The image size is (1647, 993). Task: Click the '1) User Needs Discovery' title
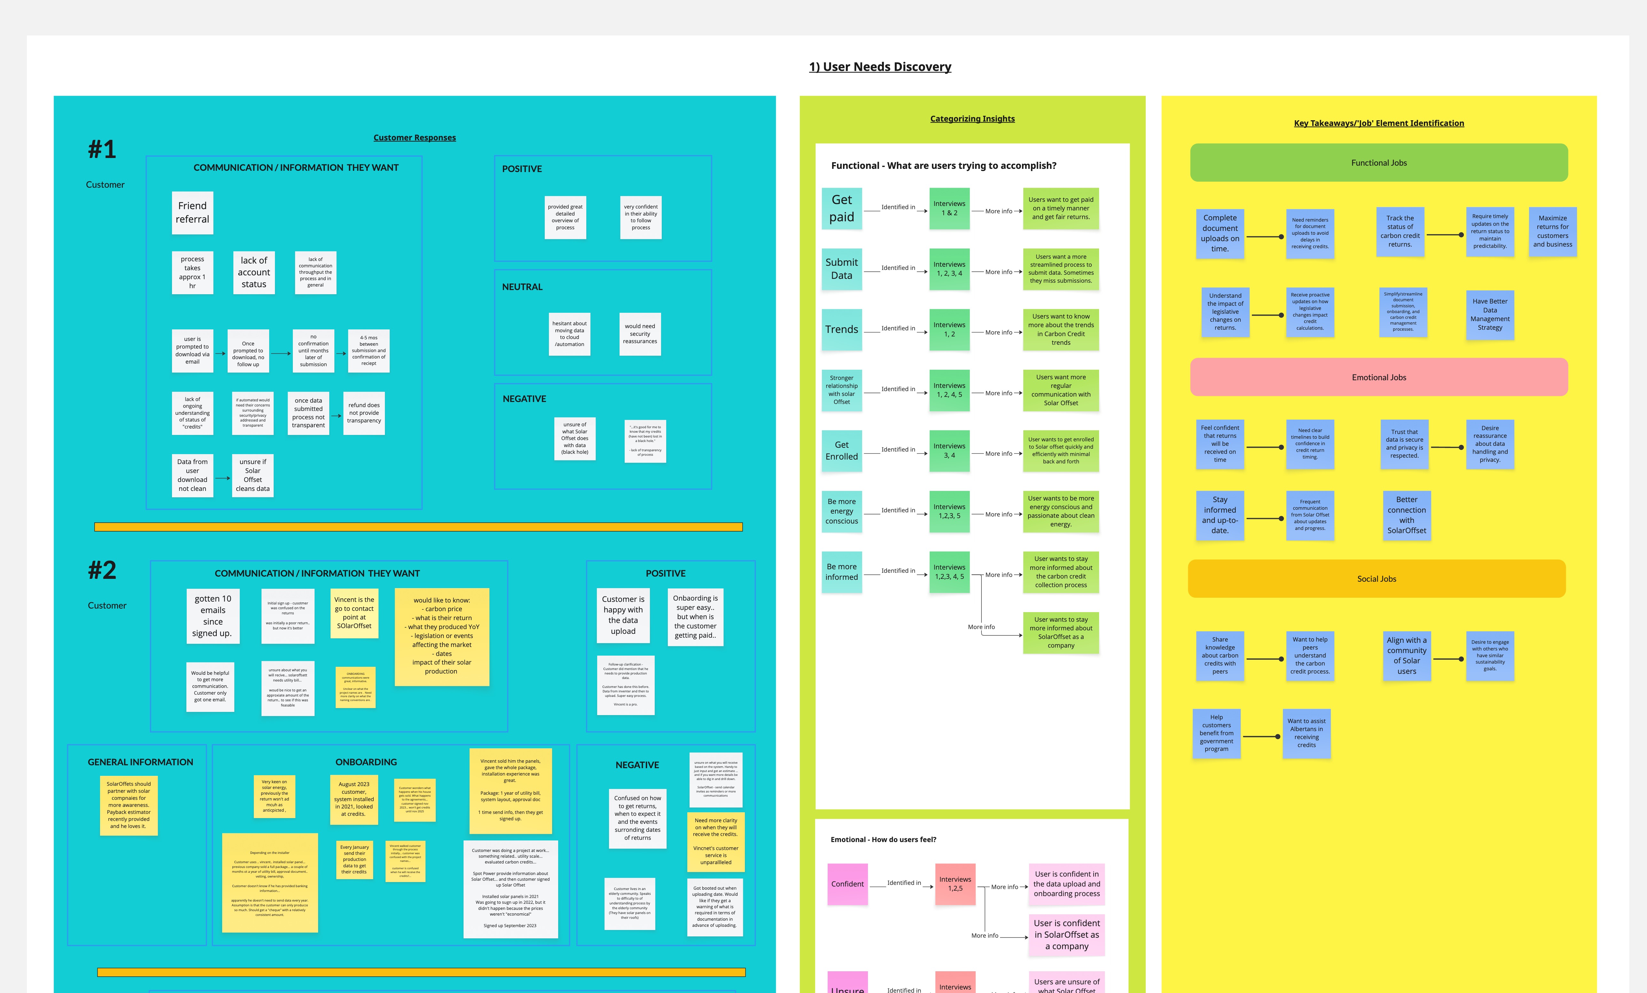pyautogui.click(x=880, y=67)
